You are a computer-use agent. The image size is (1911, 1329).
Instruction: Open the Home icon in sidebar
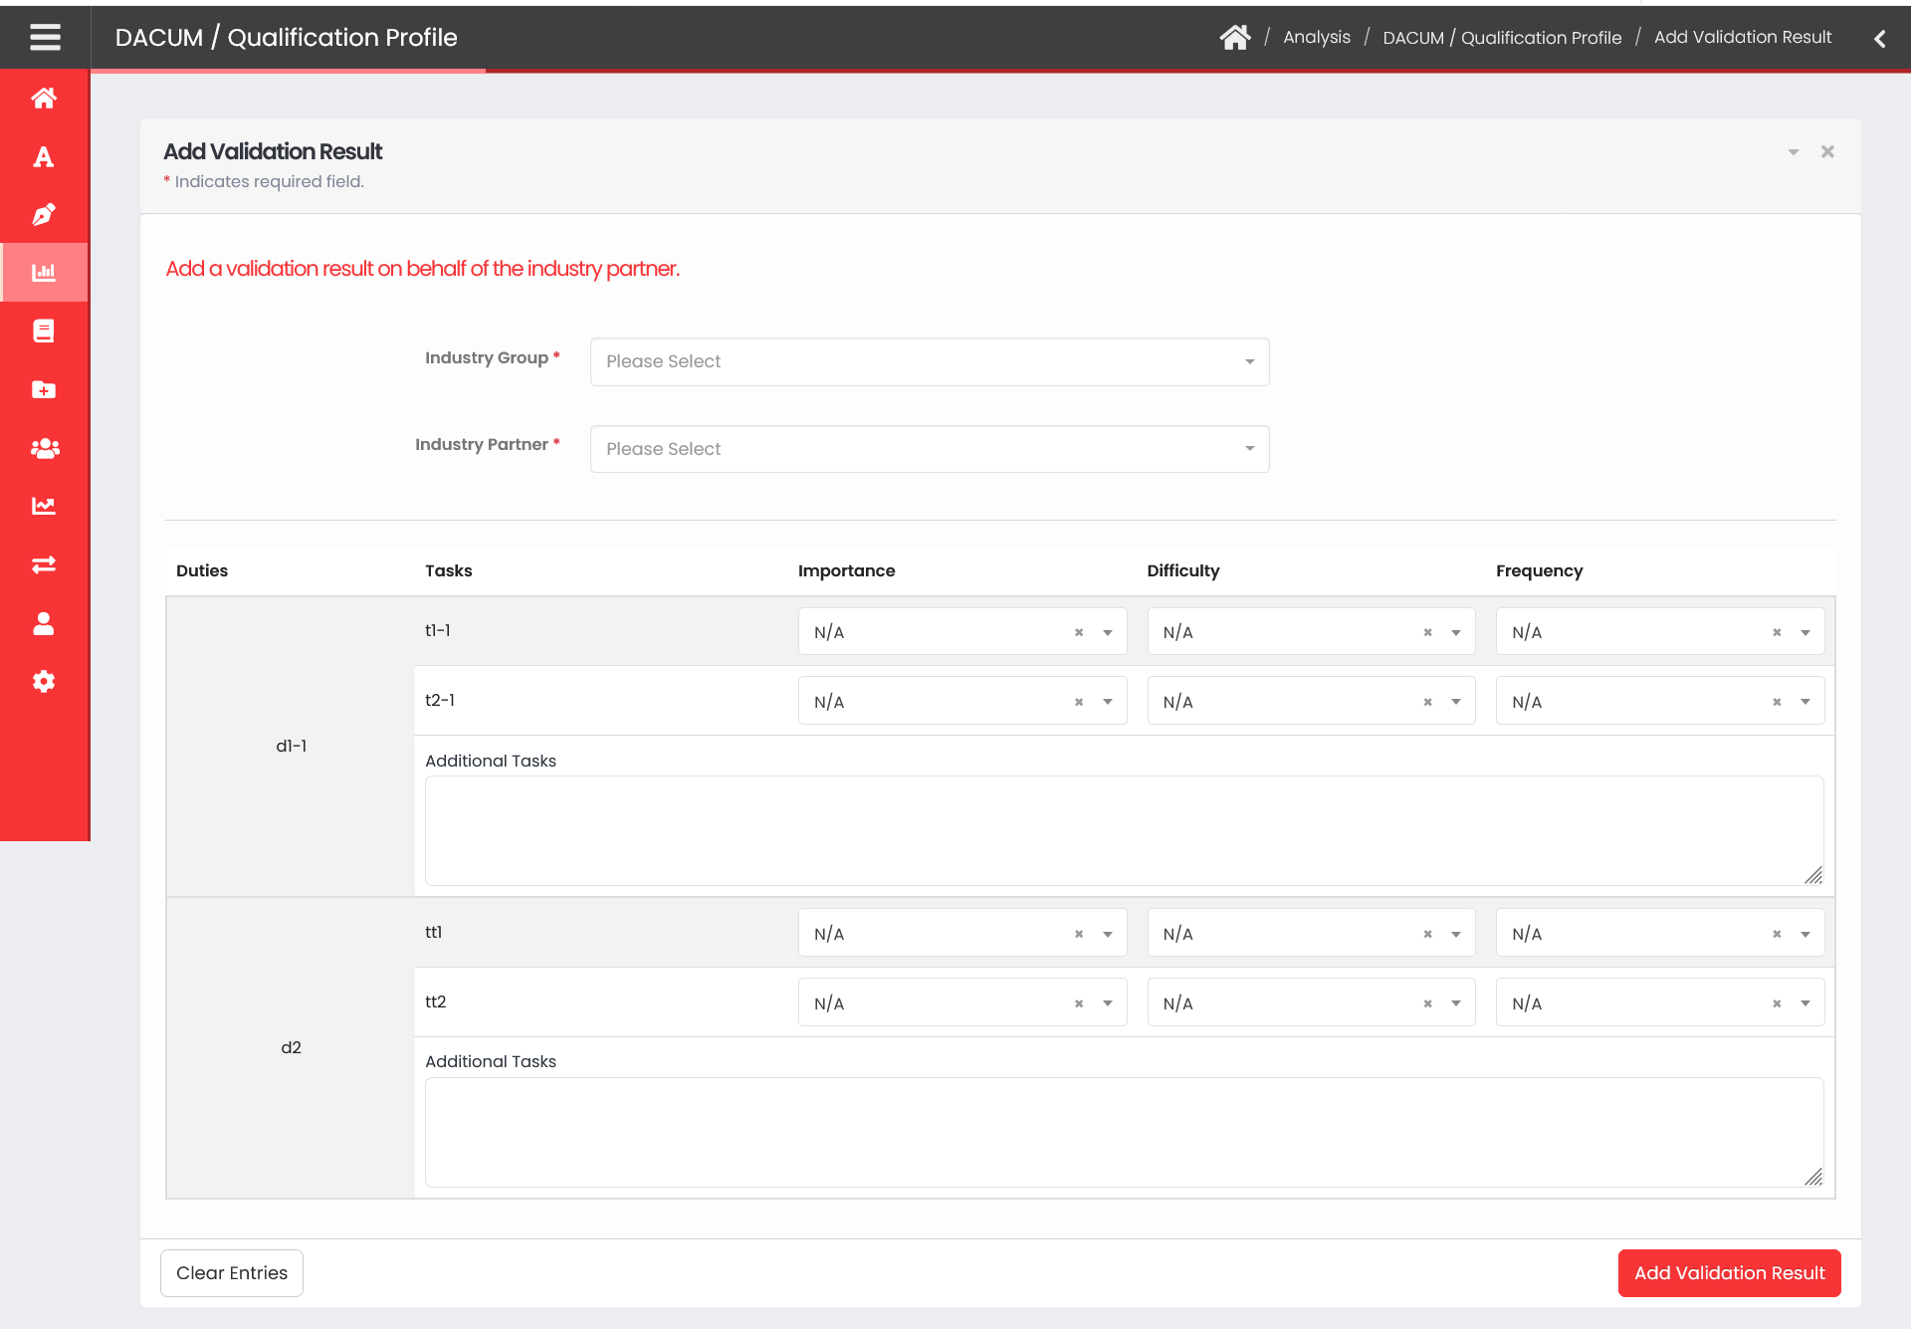pos(44,98)
